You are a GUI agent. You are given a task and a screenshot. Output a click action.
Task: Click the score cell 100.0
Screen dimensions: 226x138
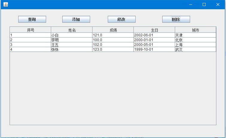tap(113, 40)
